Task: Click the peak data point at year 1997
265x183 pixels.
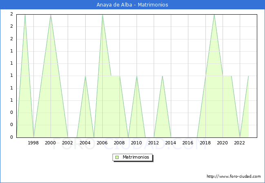Action: coord(25,15)
